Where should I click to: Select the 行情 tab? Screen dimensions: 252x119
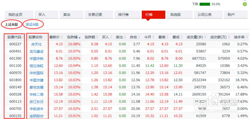[x=153, y=15]
